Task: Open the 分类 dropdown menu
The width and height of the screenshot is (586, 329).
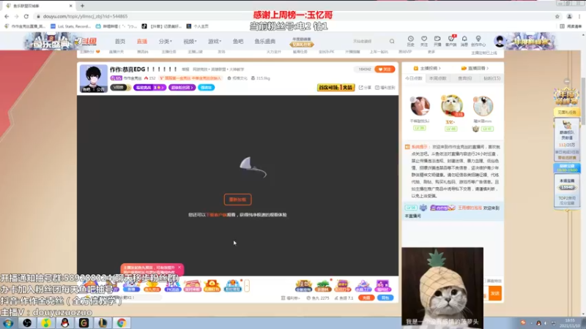Action: coord(165,42)
